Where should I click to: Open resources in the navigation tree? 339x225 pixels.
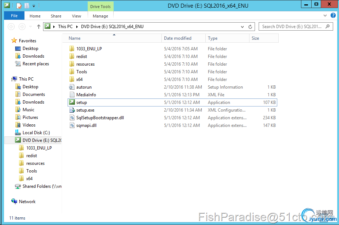click(35, 163)
